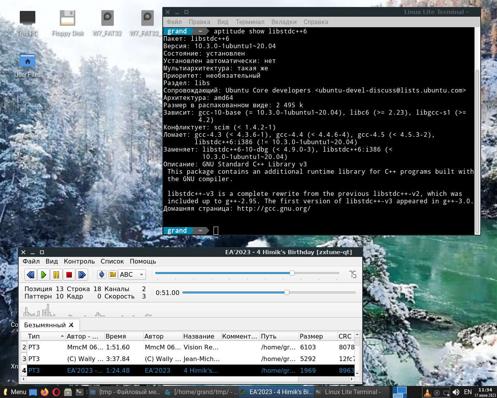Click duration 3:37.84 in playlist
The image size is (497, 398).
[118, 359]
